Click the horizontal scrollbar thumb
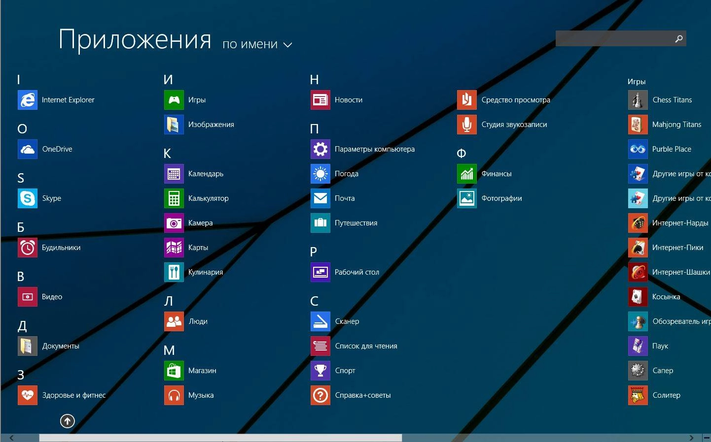 coord(220,438)
